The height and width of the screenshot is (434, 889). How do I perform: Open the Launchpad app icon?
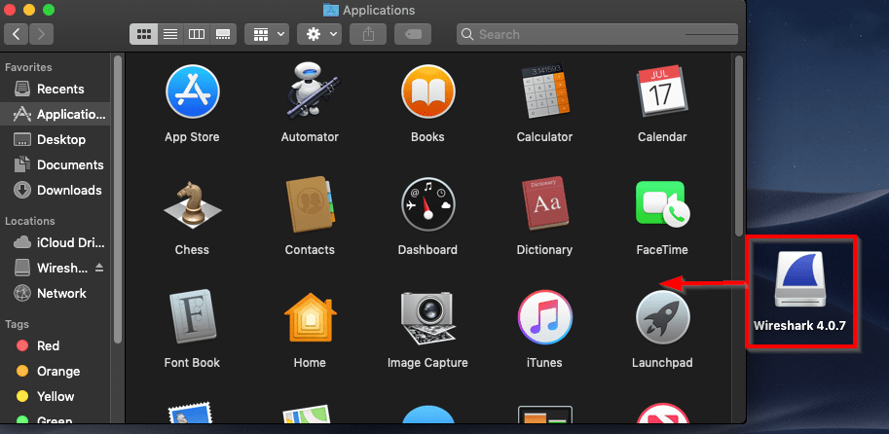click(662, 317)
